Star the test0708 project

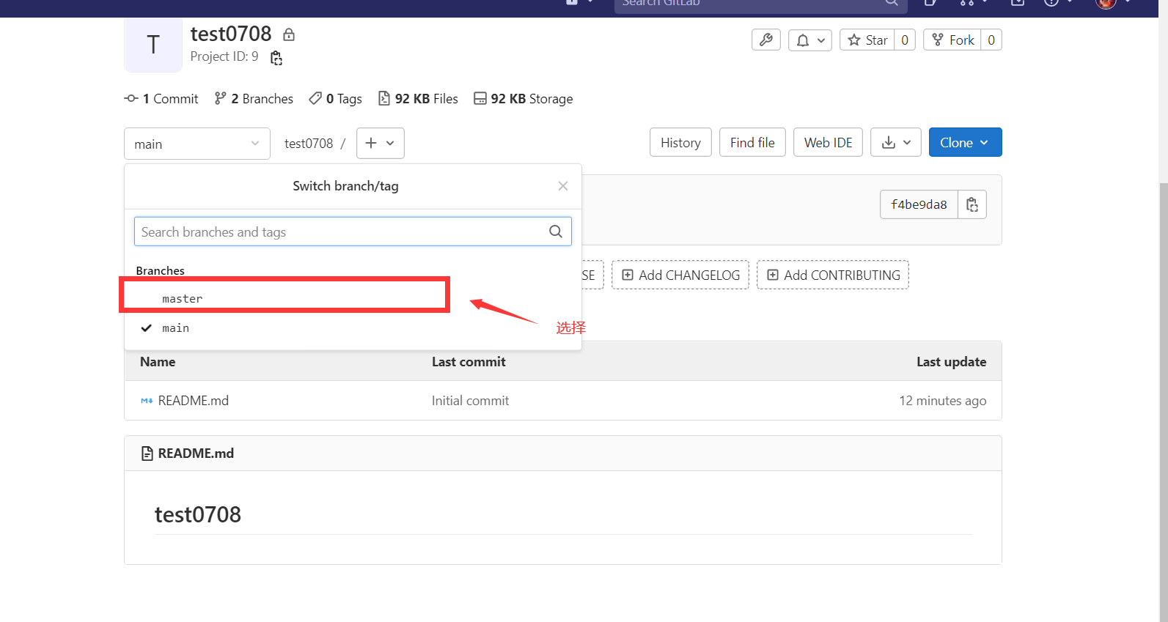868,40
